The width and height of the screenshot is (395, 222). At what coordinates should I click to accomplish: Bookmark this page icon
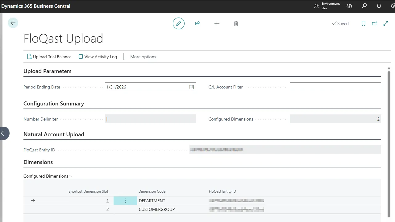click(364, 23)
